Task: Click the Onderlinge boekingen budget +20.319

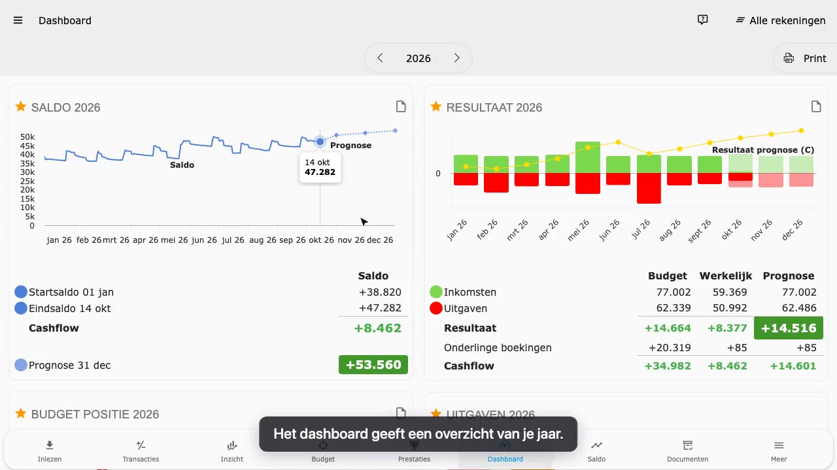Action: pos(670,348)
